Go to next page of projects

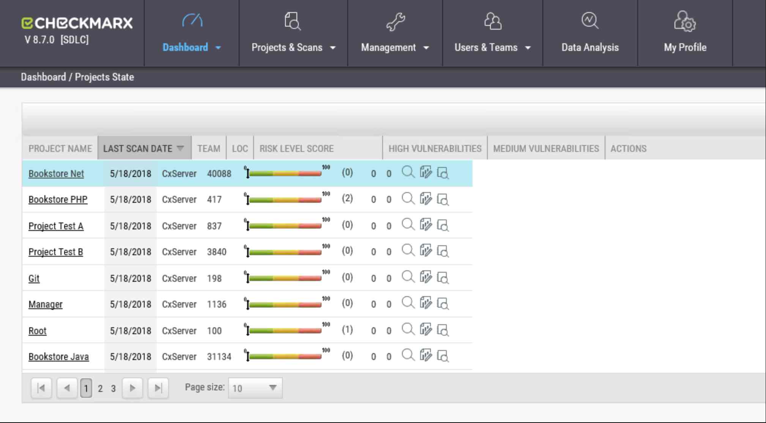pyautogui.click(x=132, y=388)
